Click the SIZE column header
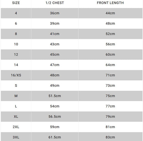Screen dimensions: 143x141 16,3
